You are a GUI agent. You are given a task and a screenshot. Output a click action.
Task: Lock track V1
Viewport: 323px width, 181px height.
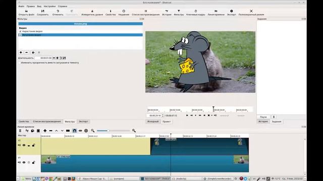(34, 162)
